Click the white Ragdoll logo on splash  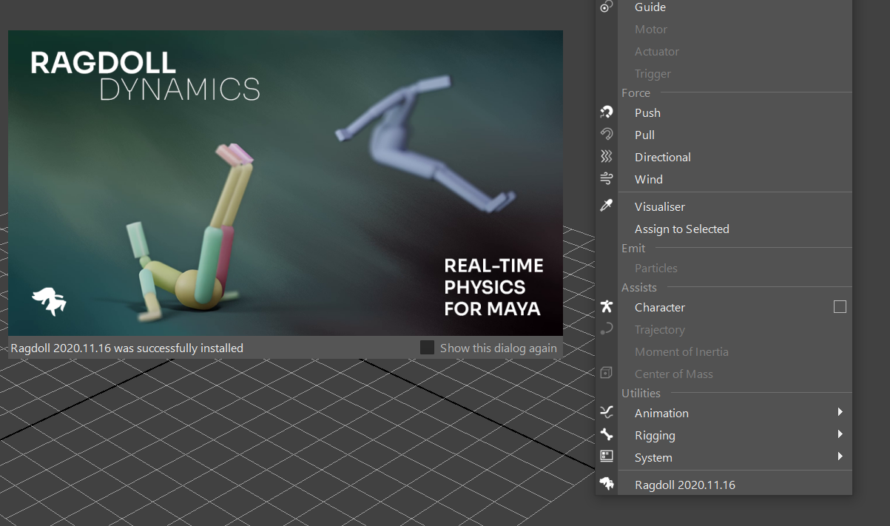tap(49, 301)
